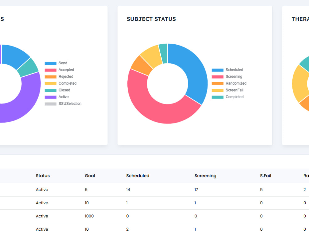Click the purple Active legend swatch

coord(50,97)
